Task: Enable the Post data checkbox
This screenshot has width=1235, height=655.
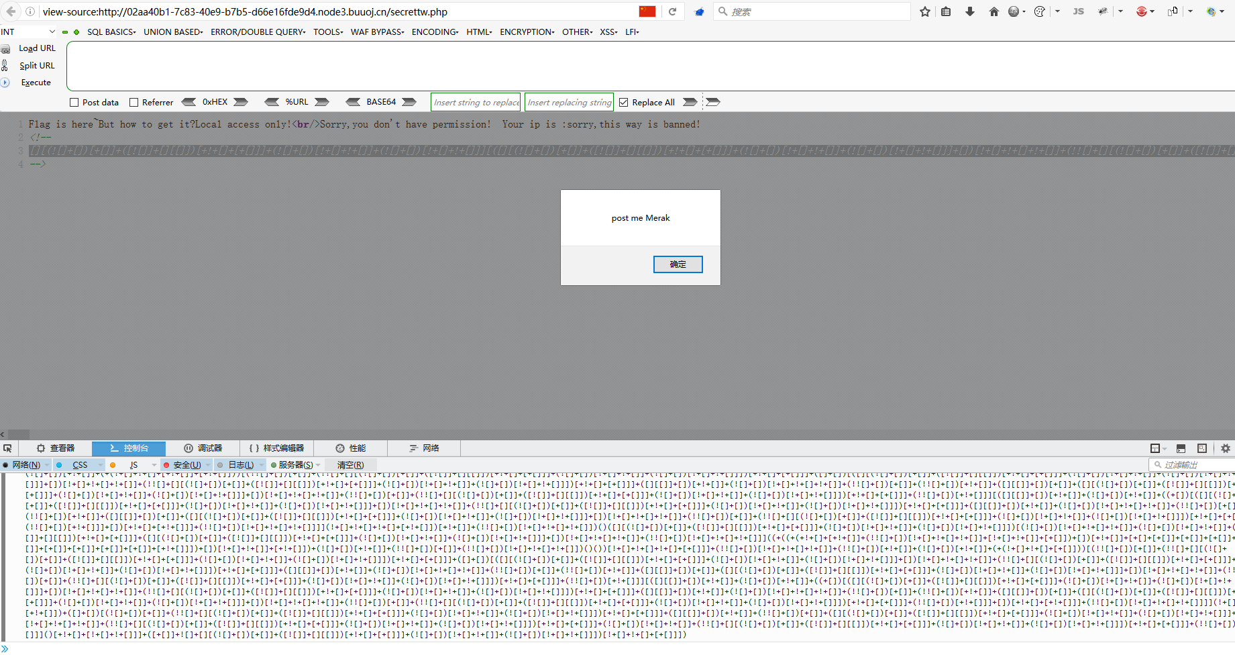Action: click(x=74, y=103)
